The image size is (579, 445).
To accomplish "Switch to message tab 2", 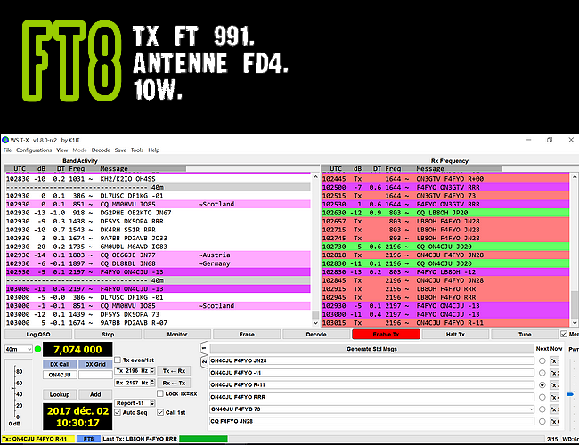I will 204,361.
